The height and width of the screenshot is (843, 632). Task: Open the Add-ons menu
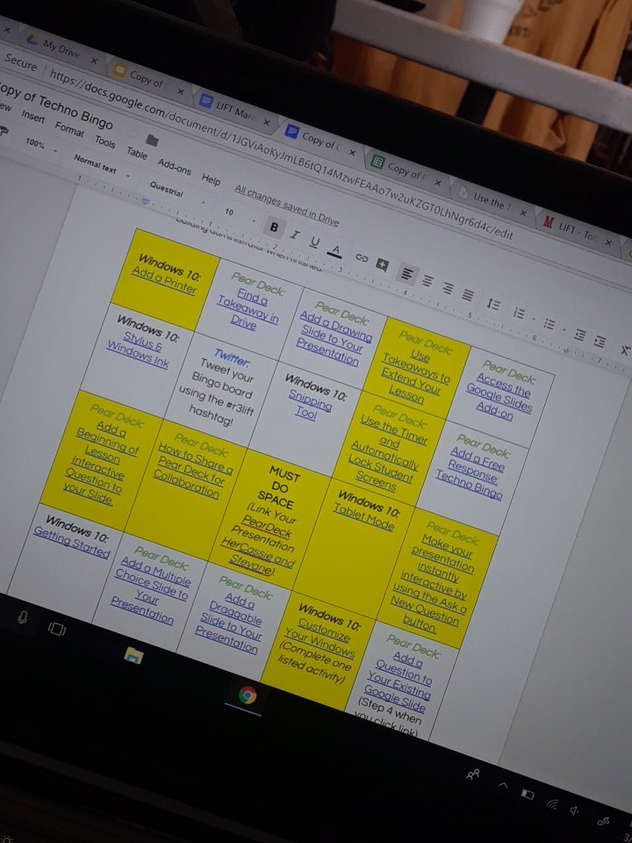point(175,167)
